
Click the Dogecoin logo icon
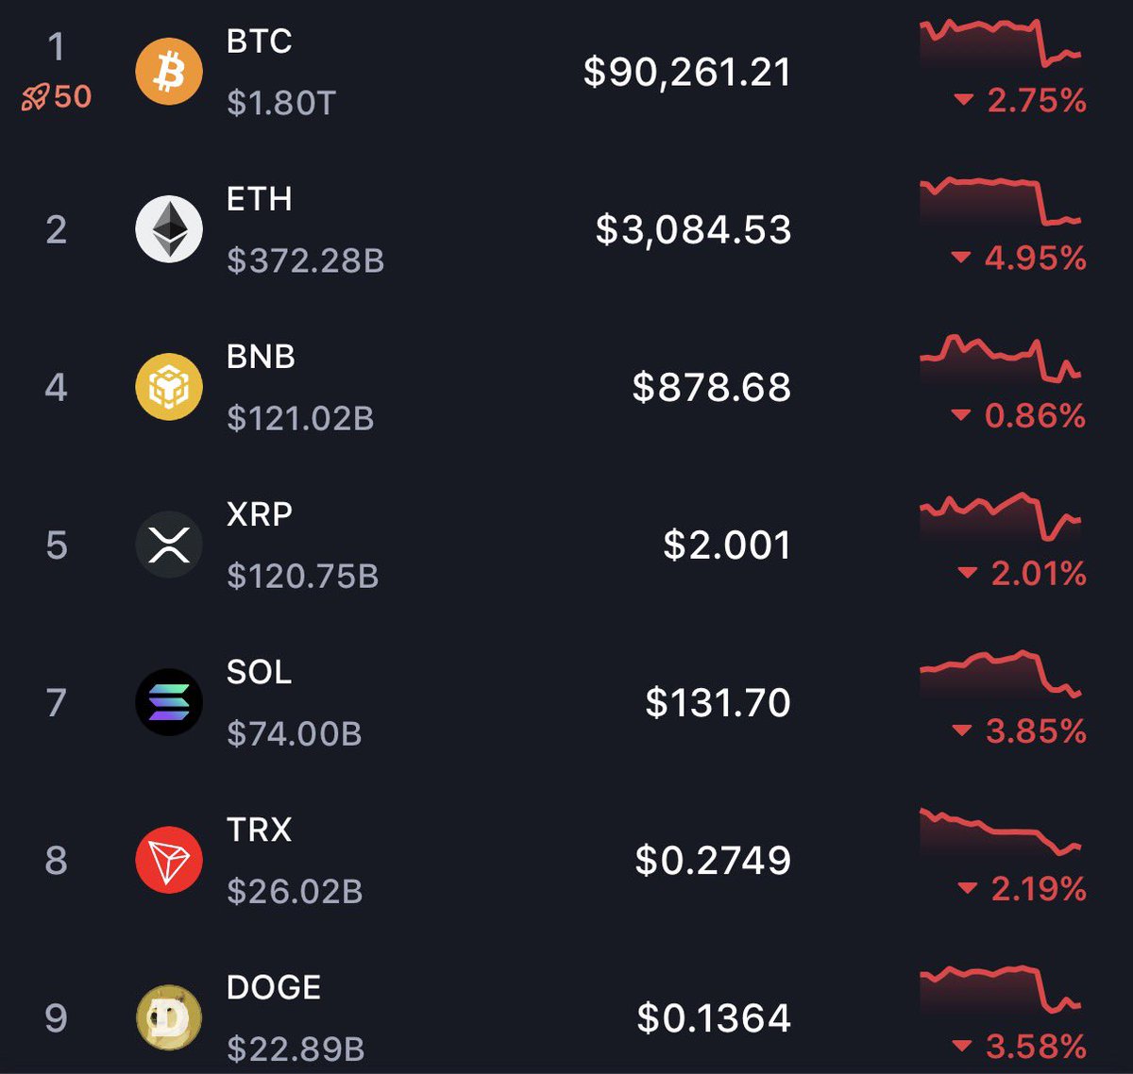click(x=169, y=1017)
